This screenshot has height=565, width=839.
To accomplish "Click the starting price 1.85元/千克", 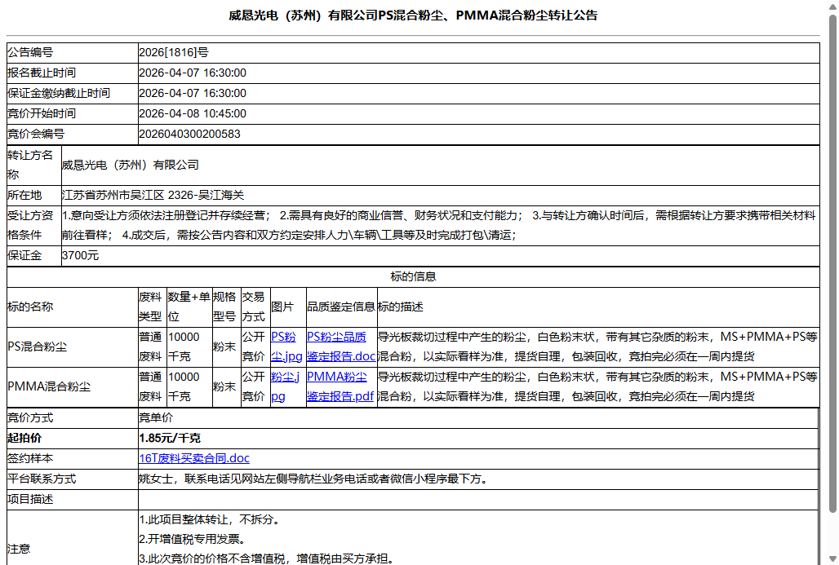I will coord(170,439).
